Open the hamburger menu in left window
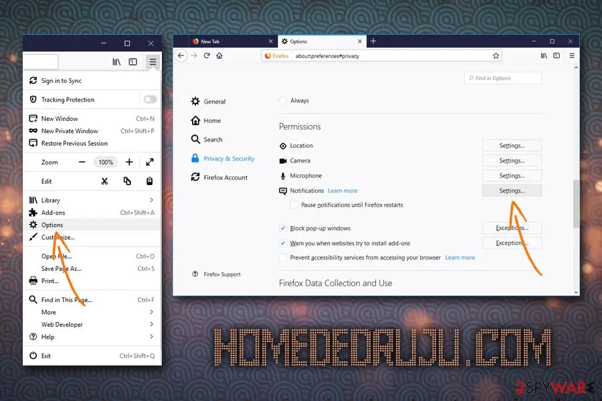This screenshot has height=401, width=602. pos(153,61)
